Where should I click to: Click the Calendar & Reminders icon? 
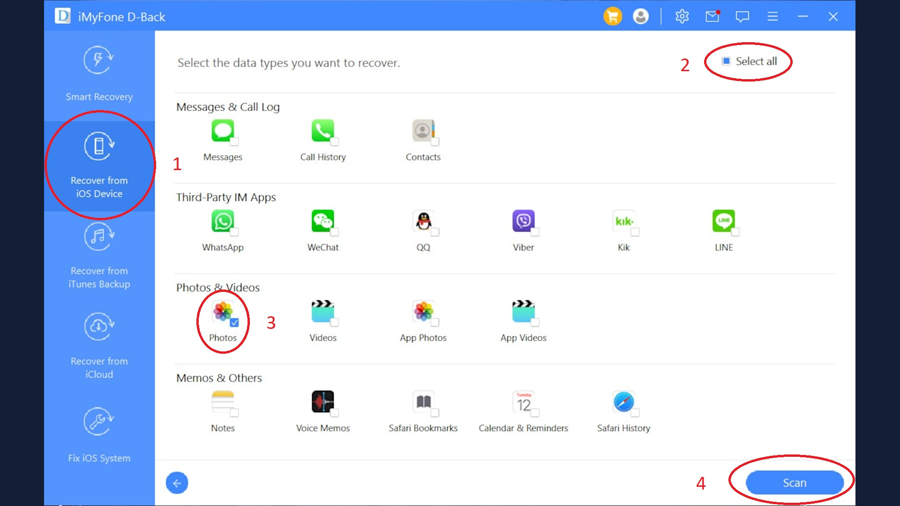524,402
